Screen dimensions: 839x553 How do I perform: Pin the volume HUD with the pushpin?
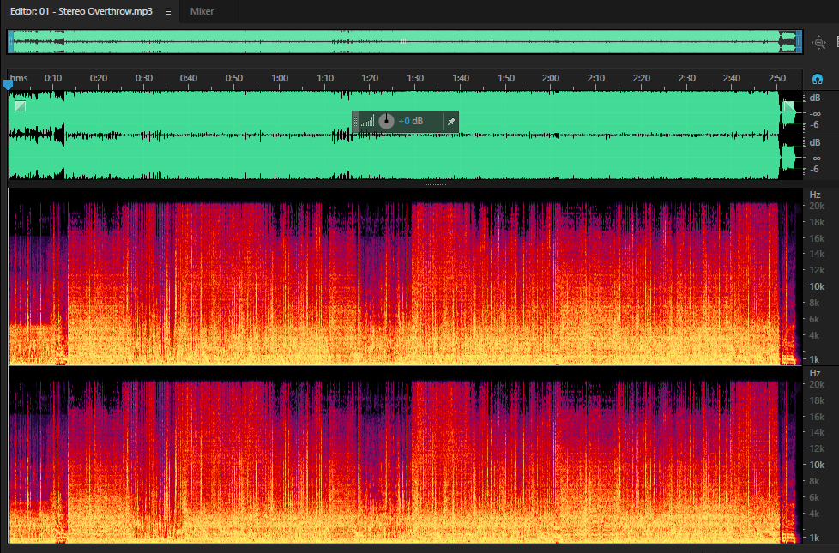(x=451, y=122)
